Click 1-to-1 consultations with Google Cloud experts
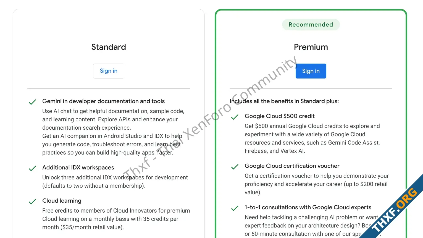 coord(308,207)
